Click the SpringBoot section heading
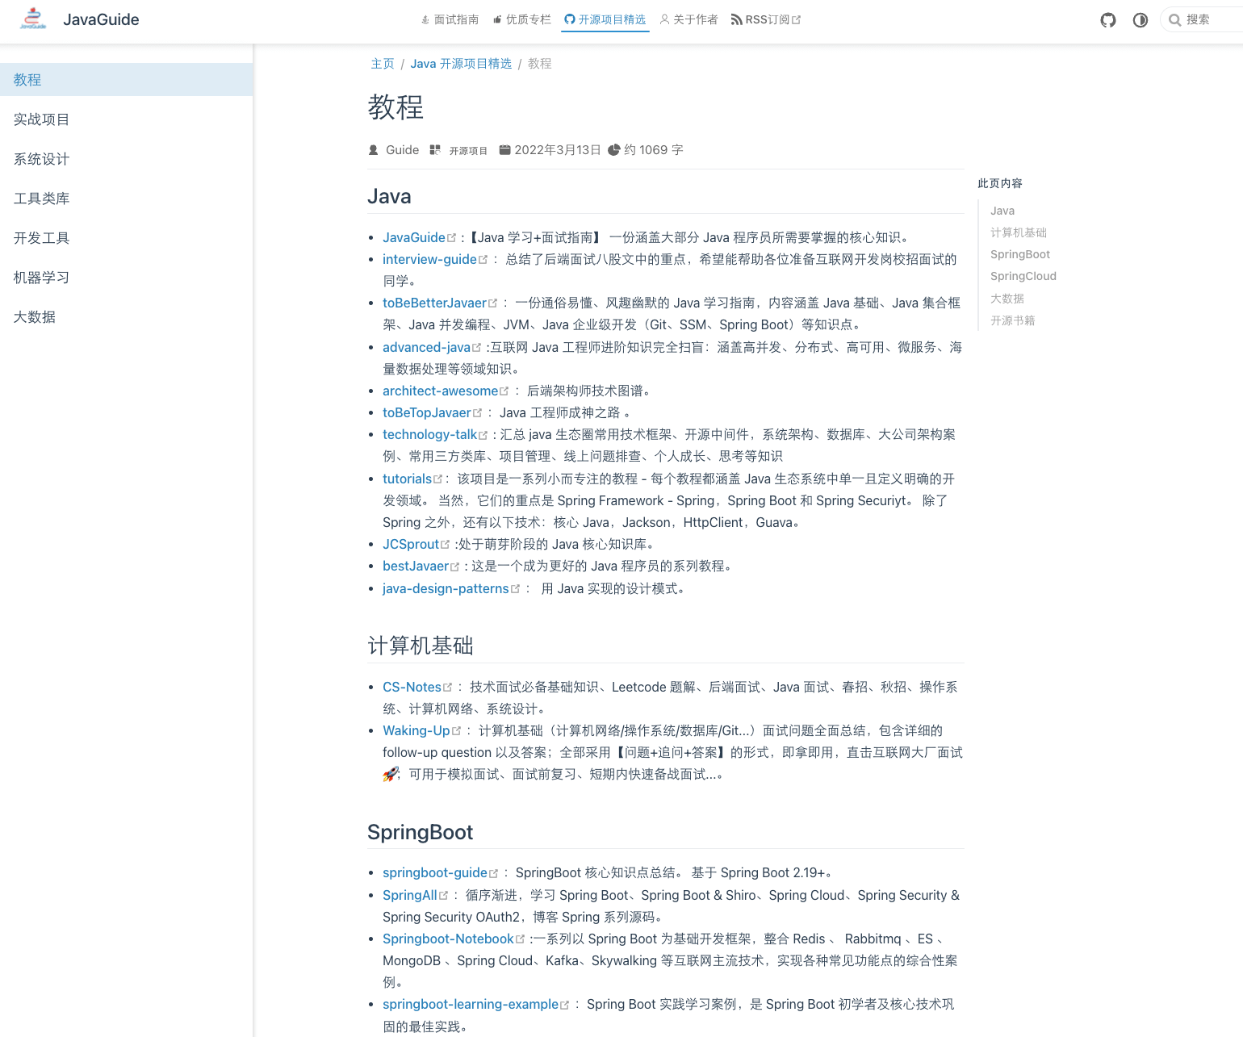This screenshot has width=1243, height=1037. 421,832
